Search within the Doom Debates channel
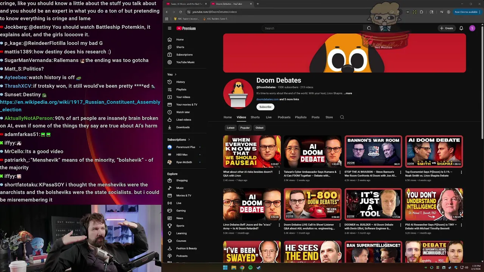 342,117
